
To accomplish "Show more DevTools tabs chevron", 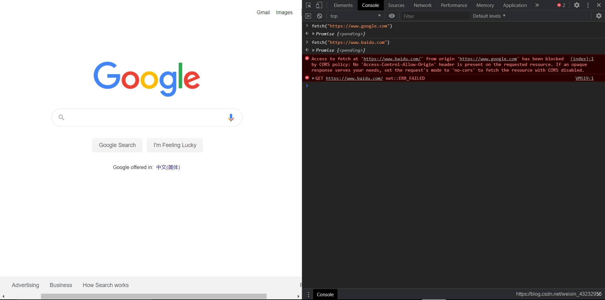I will pyautogui.click(x=537, y=5).
